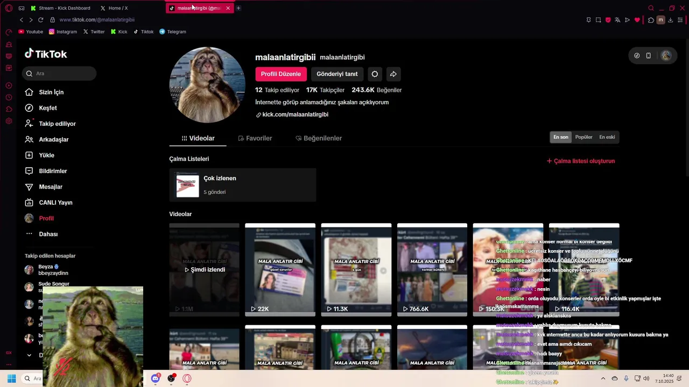This screenshot has width=689, height=387.
Task: Click the translate page icon
Action: [x=618, y=20]
